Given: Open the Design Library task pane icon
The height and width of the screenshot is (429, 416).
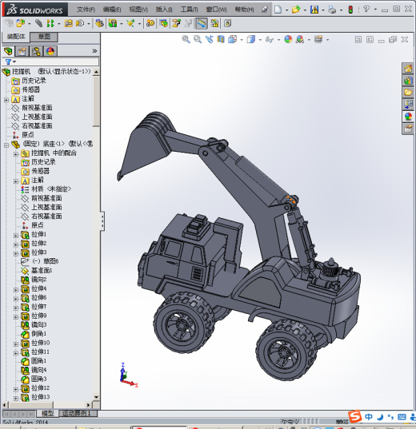Looking at the screenshot, I should point(408,81).
